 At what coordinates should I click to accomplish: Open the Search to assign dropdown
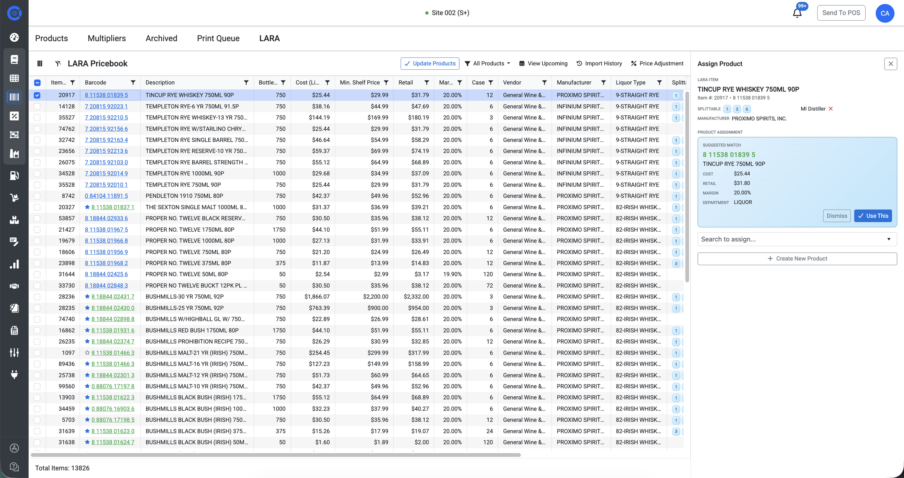tap(797, 239)
